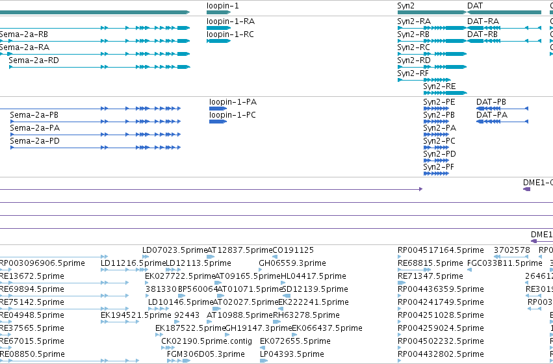Click protein label loopin-1-PC
The height and width of the screenshot is (364, 553).
(x=233, y=115)
